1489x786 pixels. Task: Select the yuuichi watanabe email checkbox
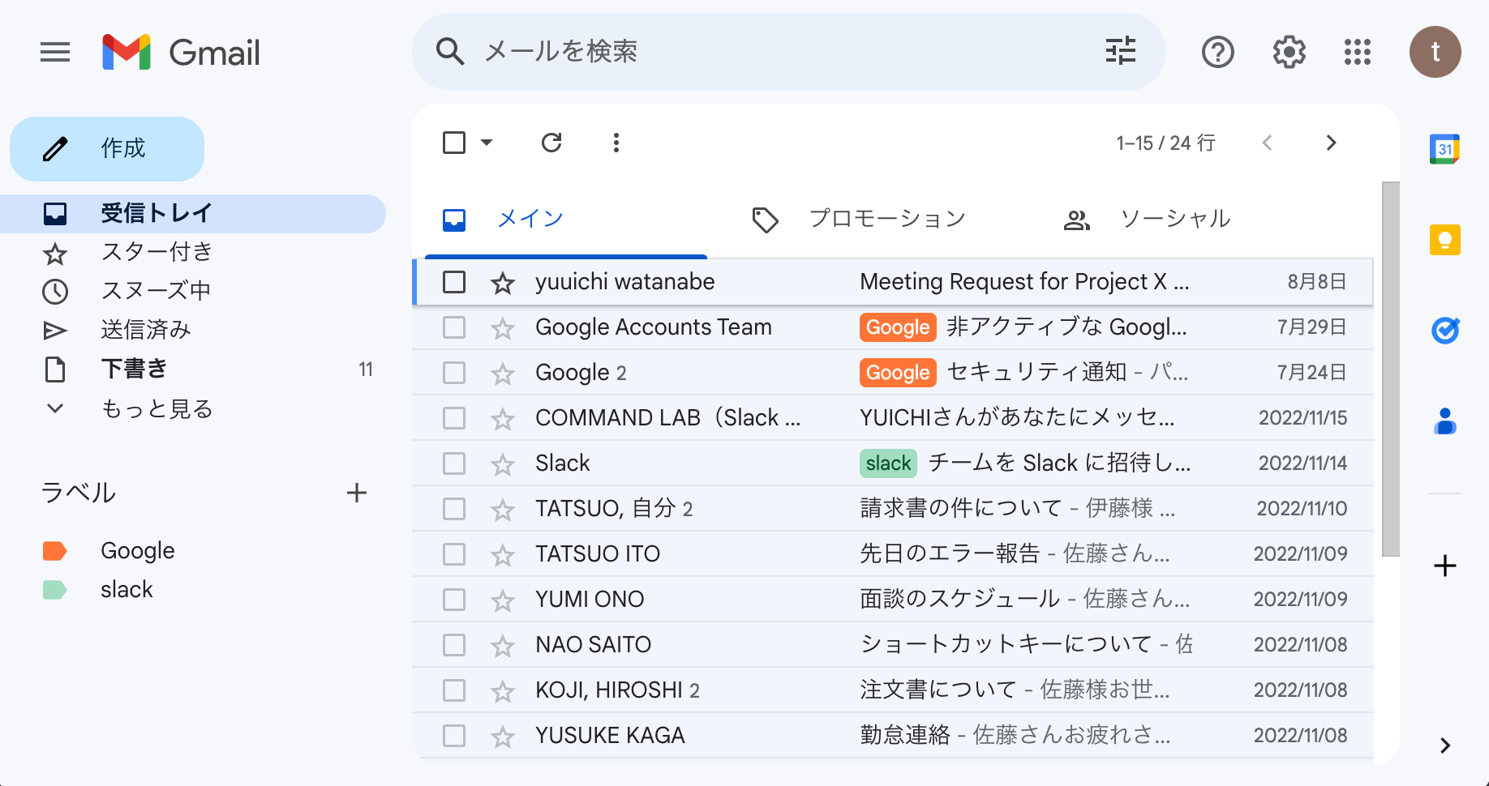[x=454, y=282]
